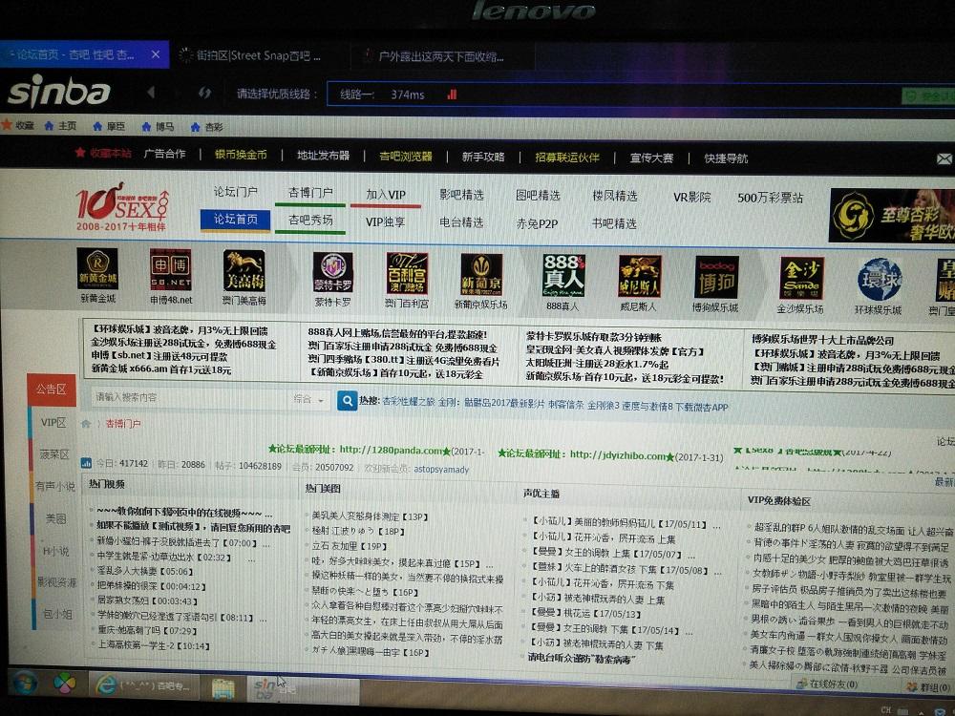
Task: Click the blue magnifier search button
Action: coord(348,401)
